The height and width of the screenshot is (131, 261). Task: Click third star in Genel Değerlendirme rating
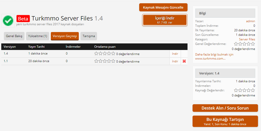pos(244,44)
